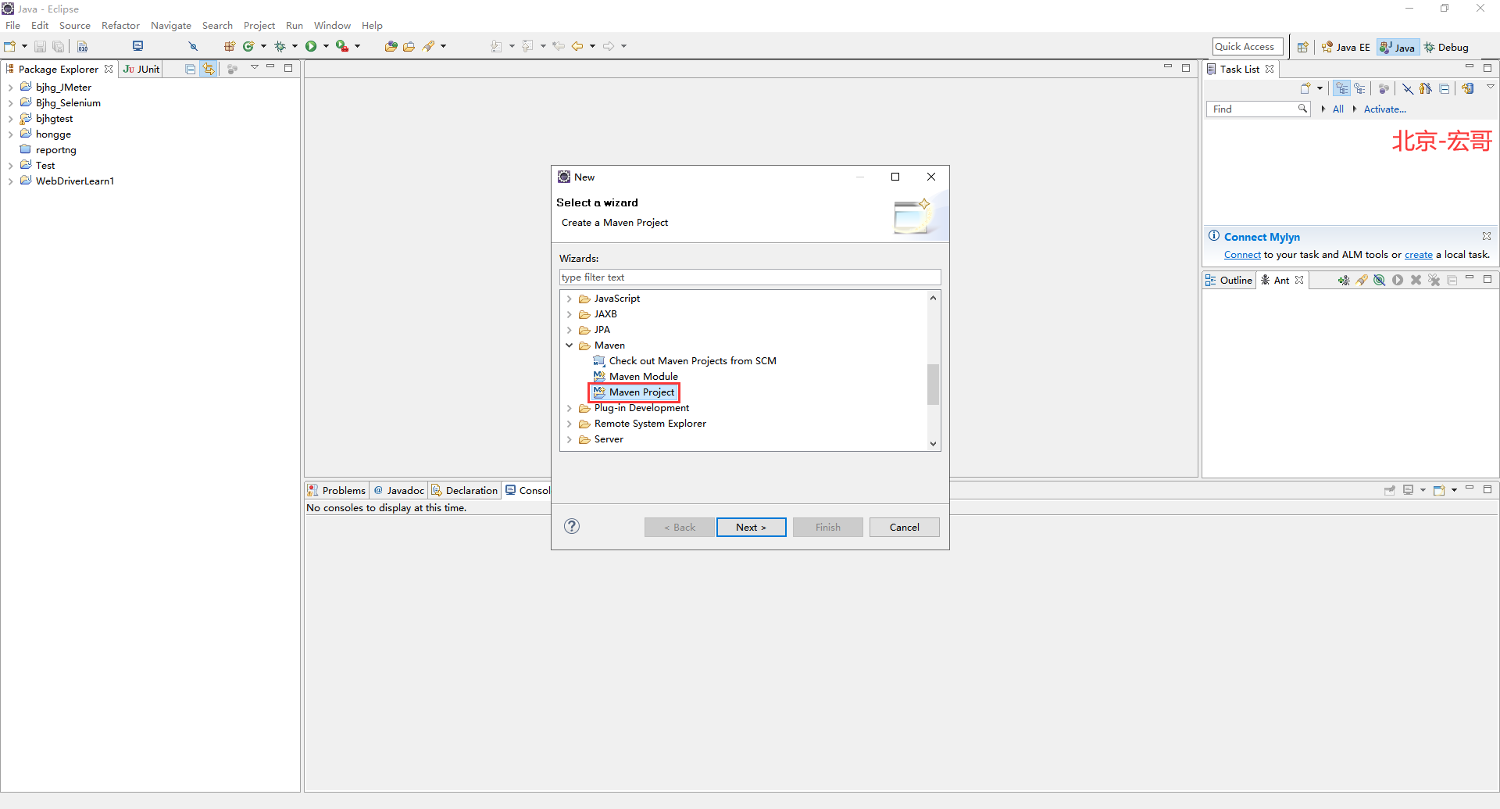Image resolution: width=1500 pixels, height=809 pixels.
Task: Switch to the Outline tab
Action: tap(1229, 280)
